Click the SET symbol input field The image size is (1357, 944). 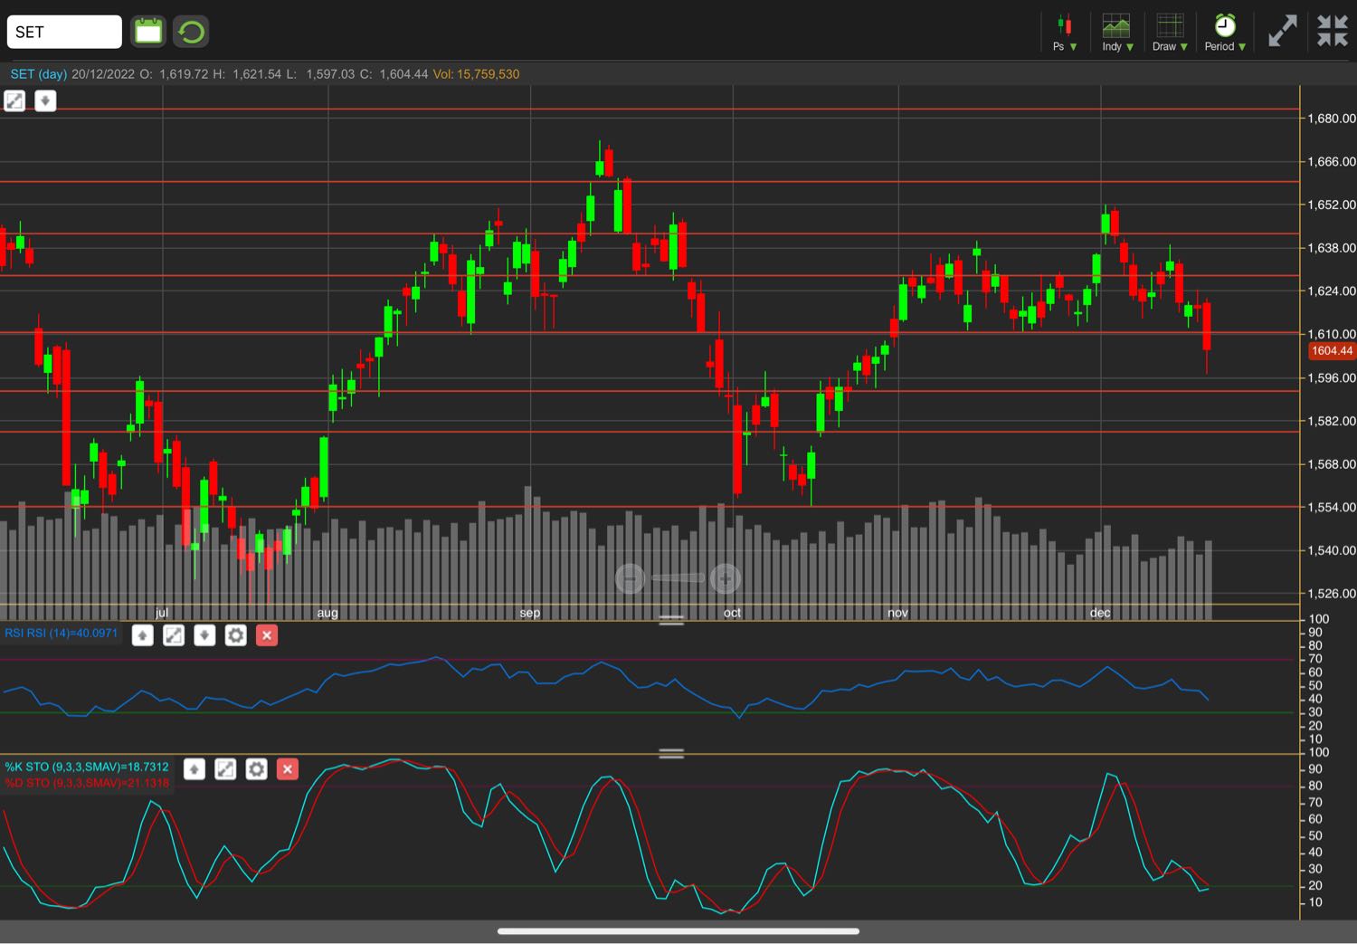pos(64,32)
